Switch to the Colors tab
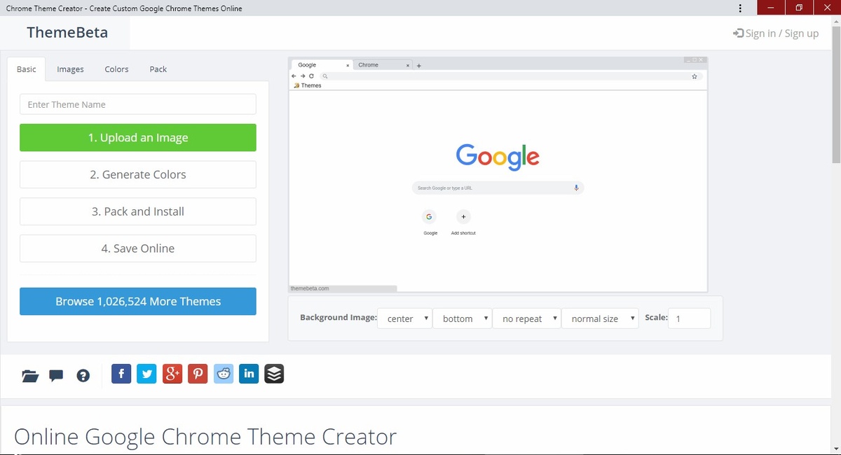Viewport: 841px width, 455px height. [x=116, y=69]
